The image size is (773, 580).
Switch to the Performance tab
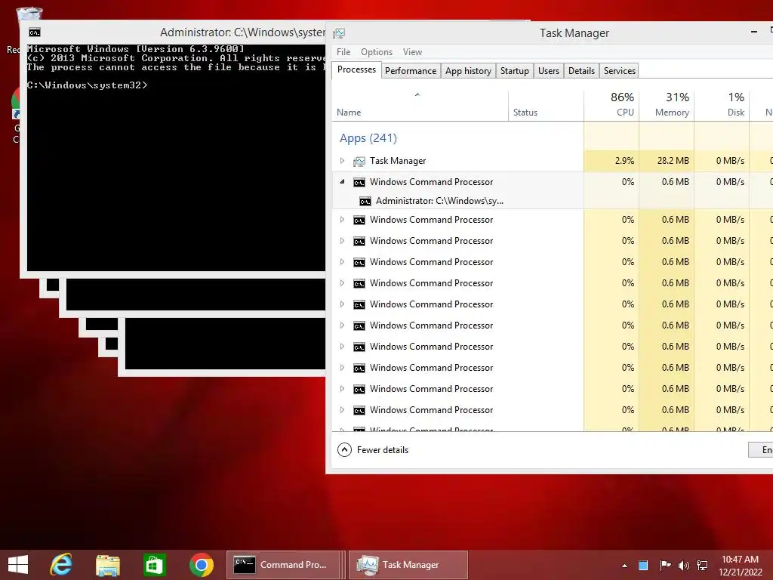tap(410, 71)
